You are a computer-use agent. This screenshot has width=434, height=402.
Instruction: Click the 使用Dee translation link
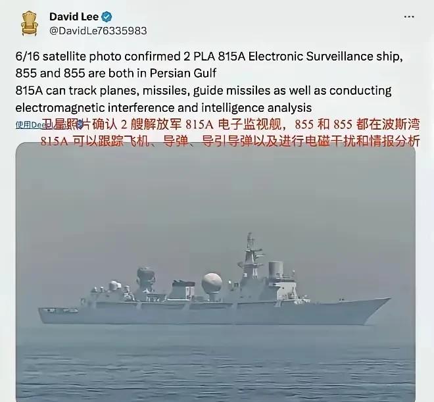[29, 125]
